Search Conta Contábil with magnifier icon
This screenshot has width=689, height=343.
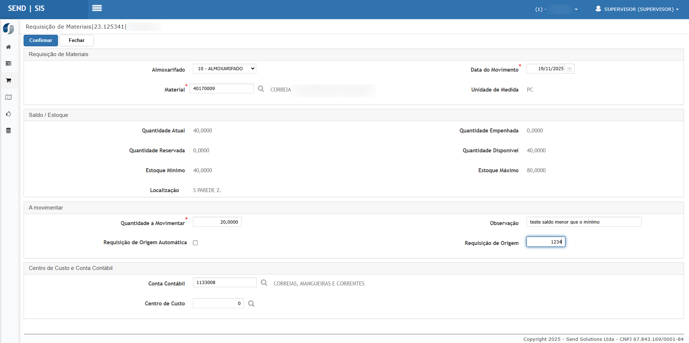coord(264,283)
